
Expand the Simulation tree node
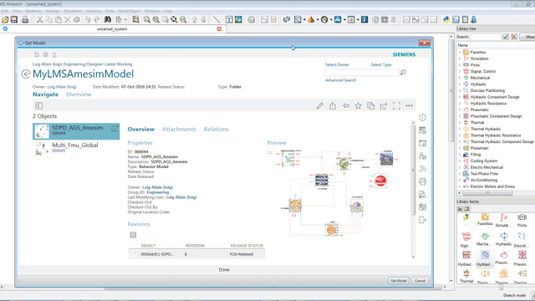pyautogui.click(x=460, y=59)
